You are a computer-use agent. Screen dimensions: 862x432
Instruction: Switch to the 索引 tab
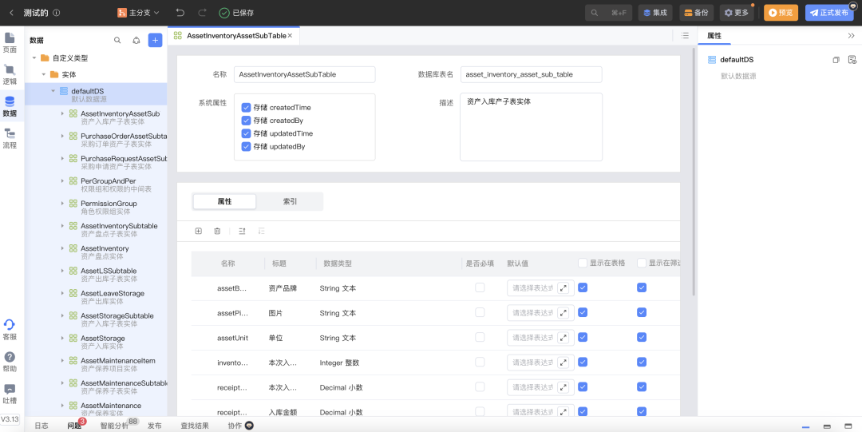(290, 201)
